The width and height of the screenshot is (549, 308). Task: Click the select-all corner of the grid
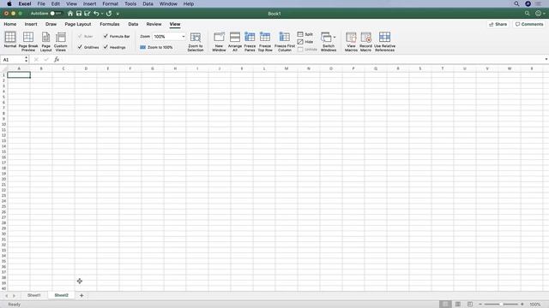coord(3,68)
